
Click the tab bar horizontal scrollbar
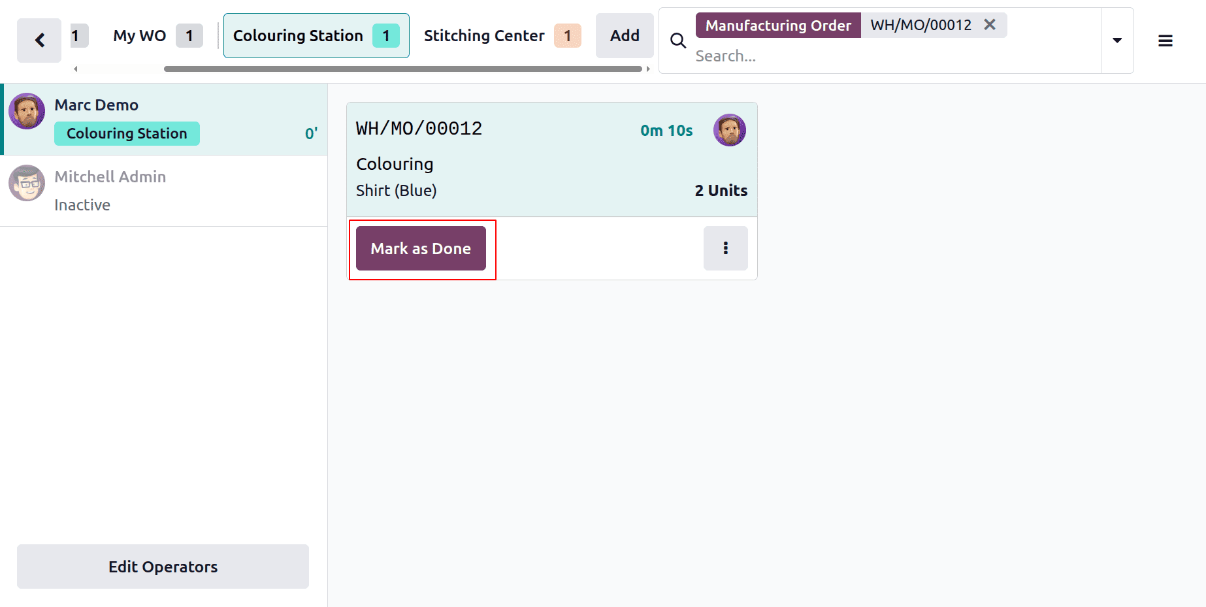click(x=402, y=69)
